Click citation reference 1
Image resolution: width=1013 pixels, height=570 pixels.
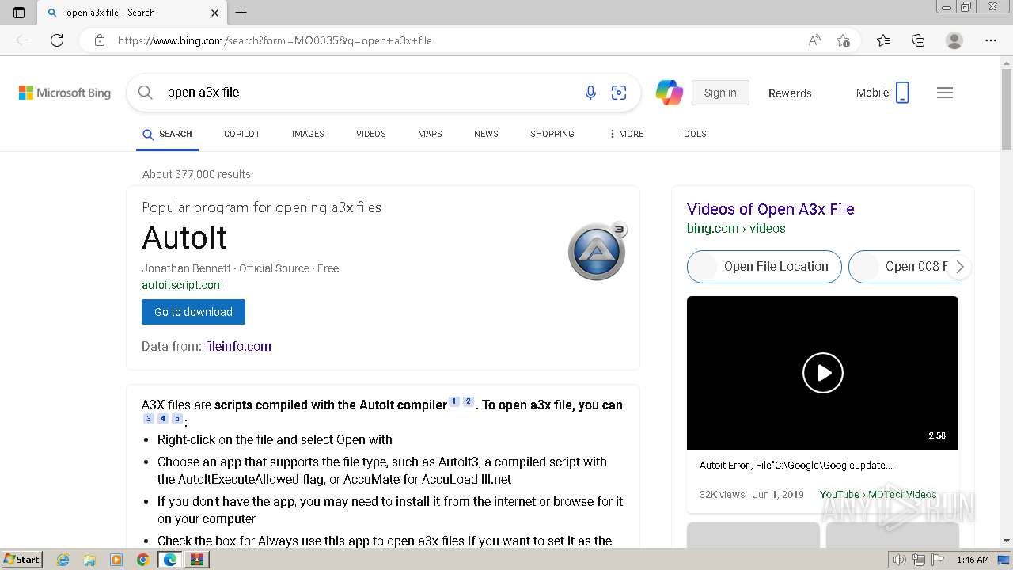click(454, 402)
